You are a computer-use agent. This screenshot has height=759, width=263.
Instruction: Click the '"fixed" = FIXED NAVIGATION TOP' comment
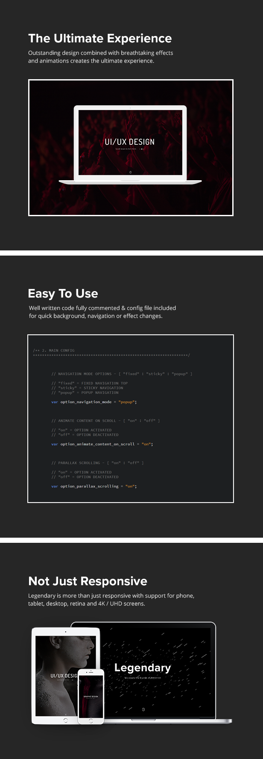click(x=89, y=383)
